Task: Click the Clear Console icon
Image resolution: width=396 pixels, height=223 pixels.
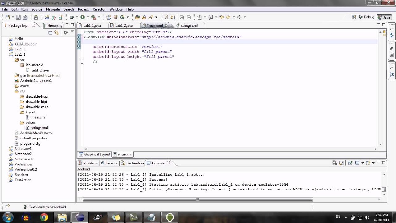Action: (x=334, y=163)
